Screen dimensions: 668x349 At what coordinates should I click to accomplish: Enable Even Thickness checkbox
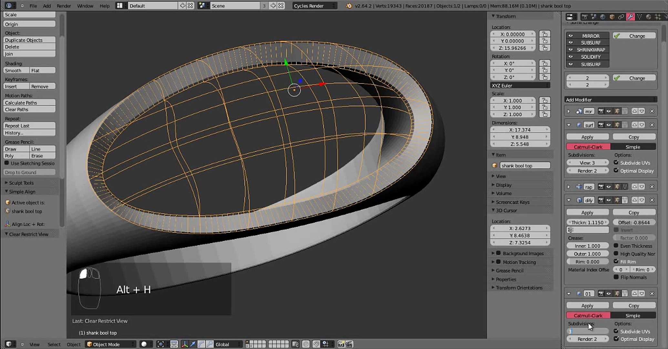pyautogui.click(x=616, y=246)
